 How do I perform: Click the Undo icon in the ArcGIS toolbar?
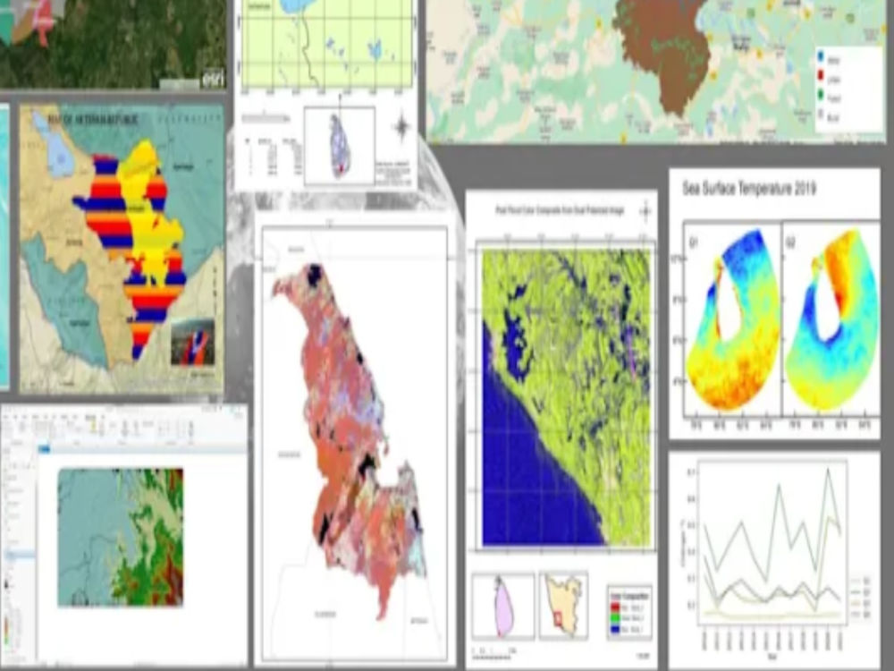(x=13, y=405)
